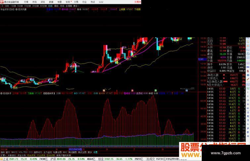The height and width of the screenshot is (161, 250).
Task: Open the 关联报价 tab
Action: point(12,155)
